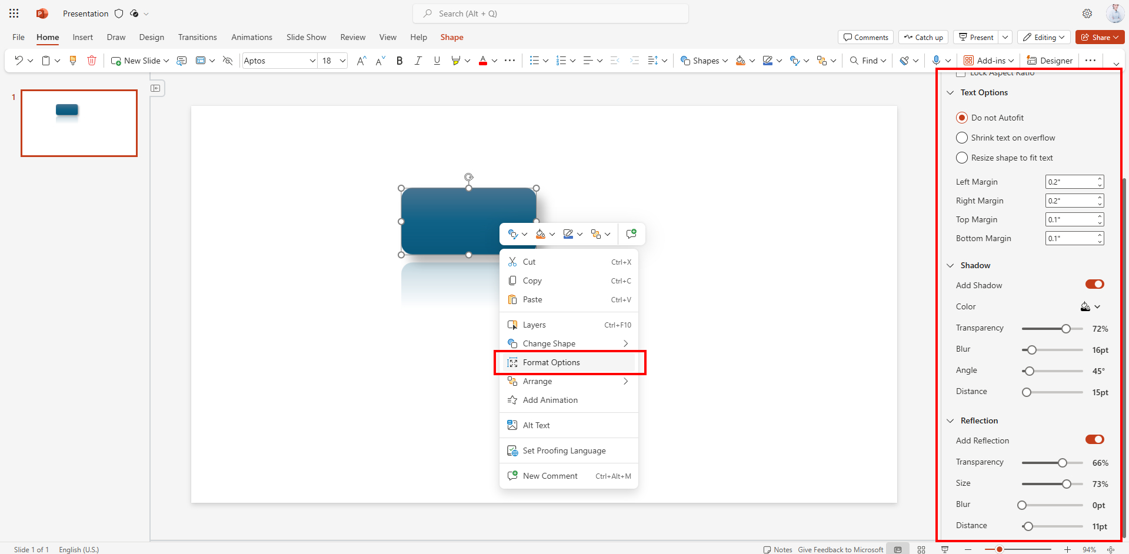
Task: Increase font size icon
Action: (361, 61)
